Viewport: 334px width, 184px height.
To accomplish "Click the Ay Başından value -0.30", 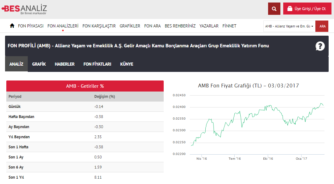I will click(99, 127).
